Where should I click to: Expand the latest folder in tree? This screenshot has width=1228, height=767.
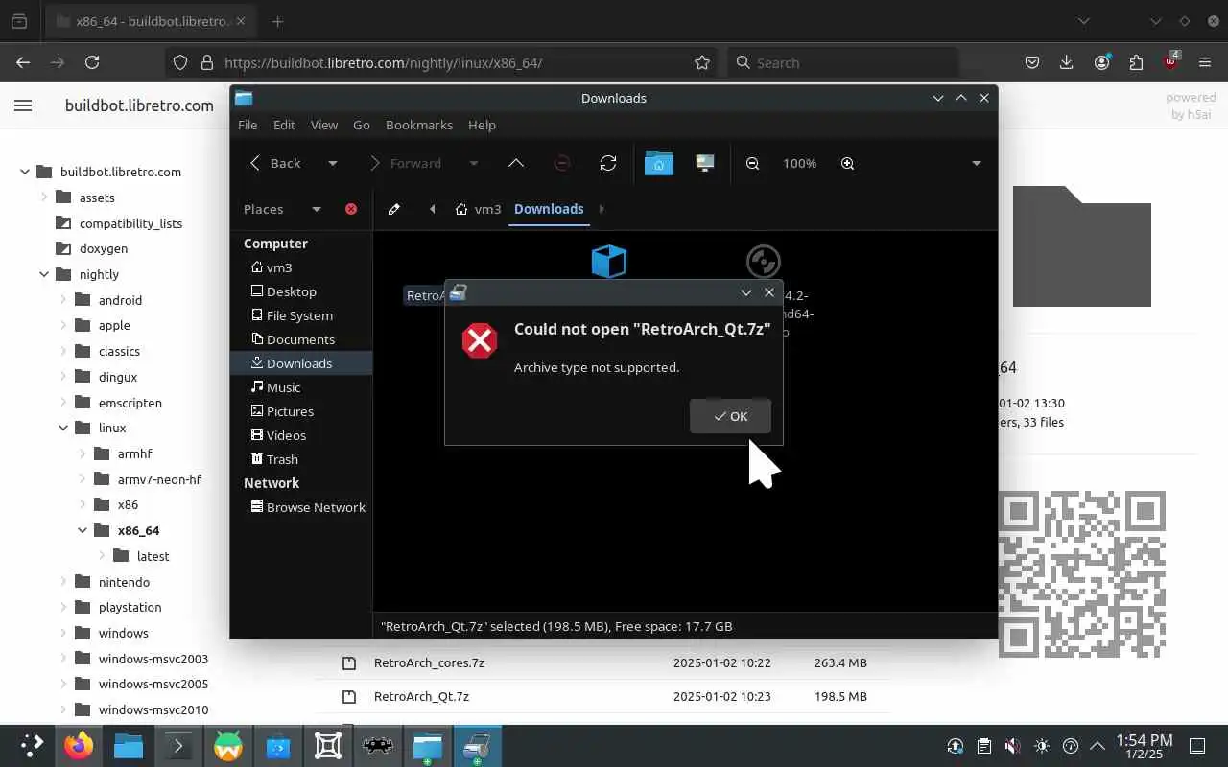pyautogui.click(x=102, y=556)
